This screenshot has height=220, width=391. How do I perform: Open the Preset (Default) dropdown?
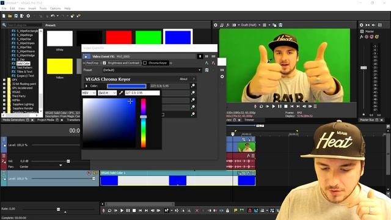pyautogui.click(x=152, y=70)
